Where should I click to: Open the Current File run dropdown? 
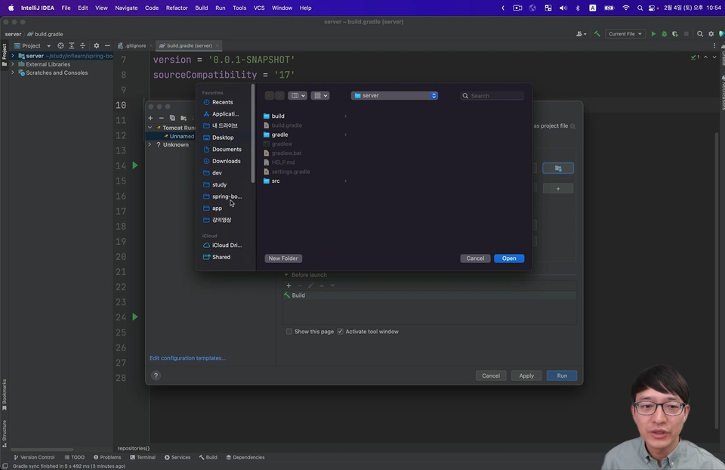point(625,34)
